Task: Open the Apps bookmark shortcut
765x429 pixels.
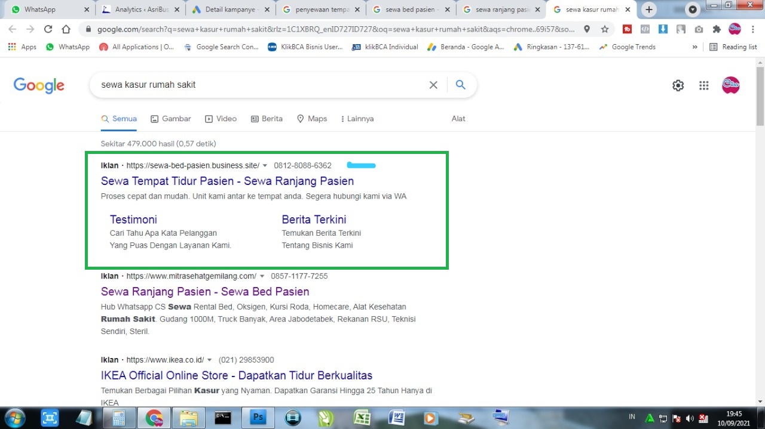Action: (x=23, y=47)
